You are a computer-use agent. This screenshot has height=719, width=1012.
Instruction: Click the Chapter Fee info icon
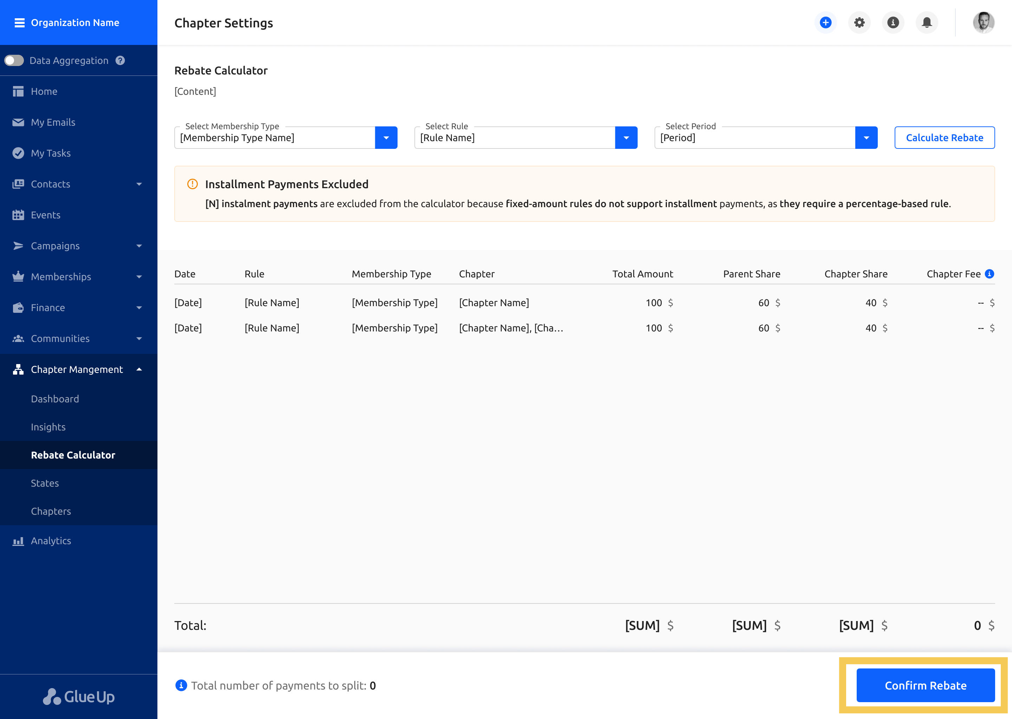click(x=990, y=274)
